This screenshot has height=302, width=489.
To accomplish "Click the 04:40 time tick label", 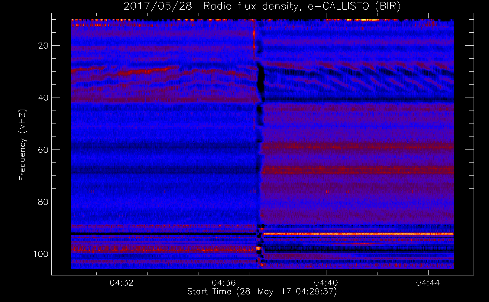I will (x=326, y=283).
